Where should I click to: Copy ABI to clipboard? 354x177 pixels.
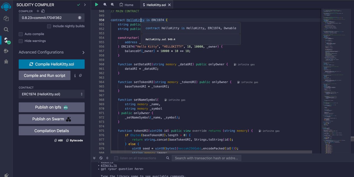(59, 140)
